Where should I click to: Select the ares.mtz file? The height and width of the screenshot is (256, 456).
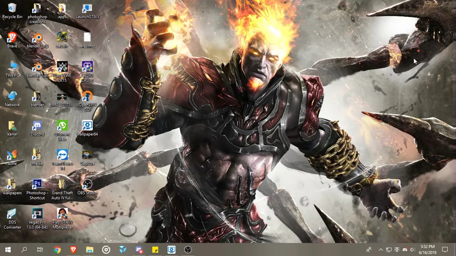click(87, 40)
